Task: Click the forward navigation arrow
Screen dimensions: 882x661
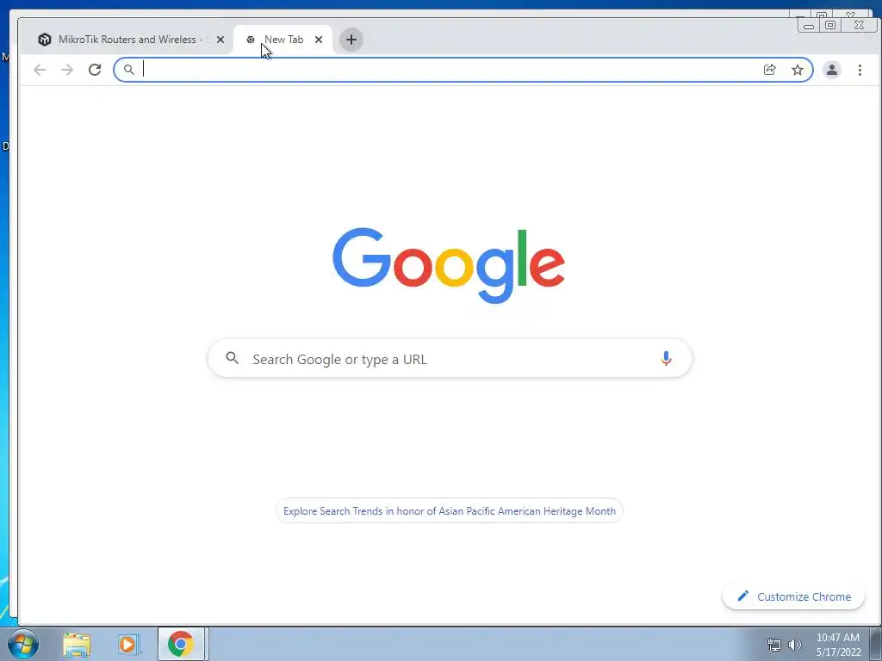Action: pos(67,70)
